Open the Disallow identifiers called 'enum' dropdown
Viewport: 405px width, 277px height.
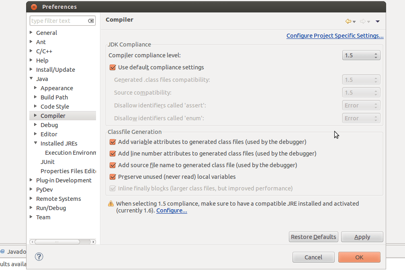361,118
